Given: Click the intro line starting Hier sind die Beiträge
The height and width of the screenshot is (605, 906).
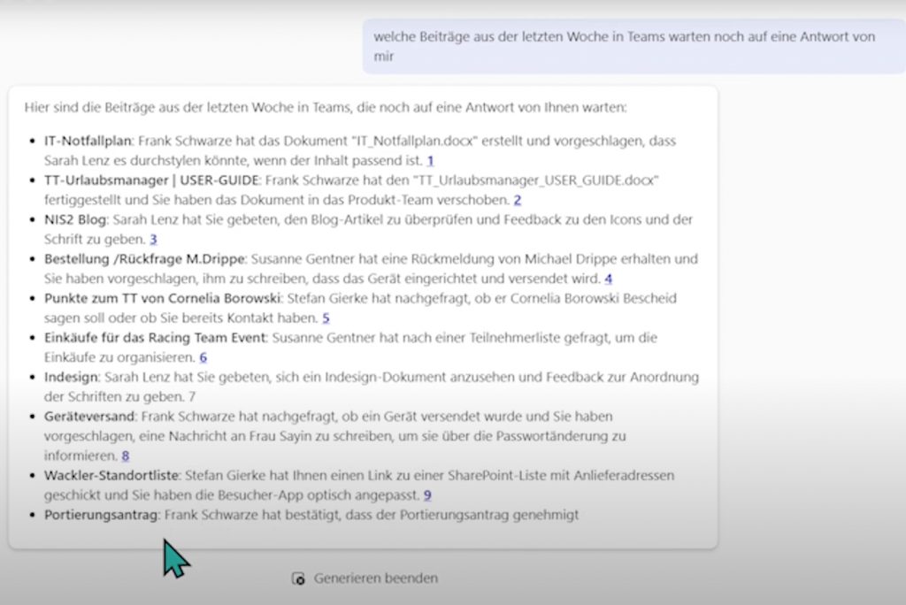Looking at the screenshot, I should (x=326, y=108).
